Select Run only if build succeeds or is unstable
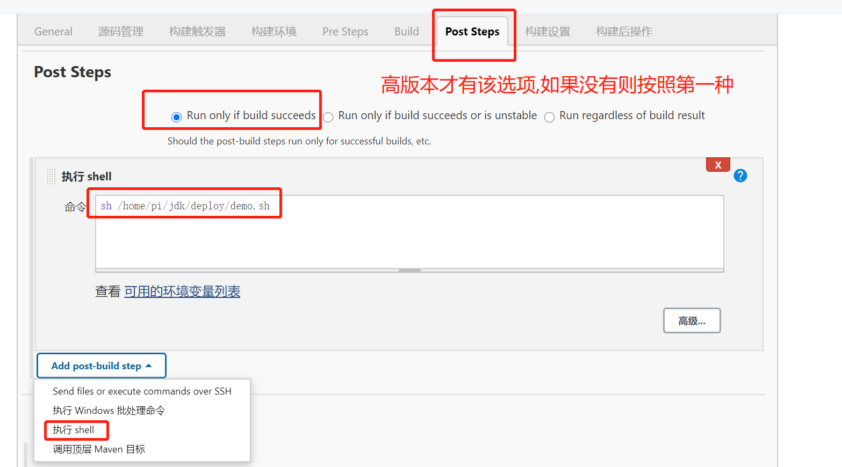 pos(328,117)
